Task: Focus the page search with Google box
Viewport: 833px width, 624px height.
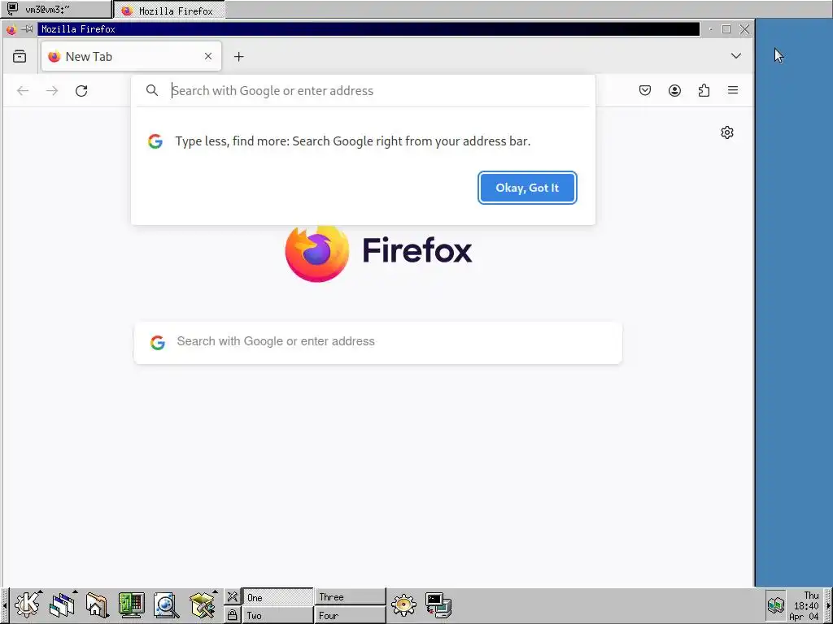Action: pyautogui.click(x=377, y=342)
